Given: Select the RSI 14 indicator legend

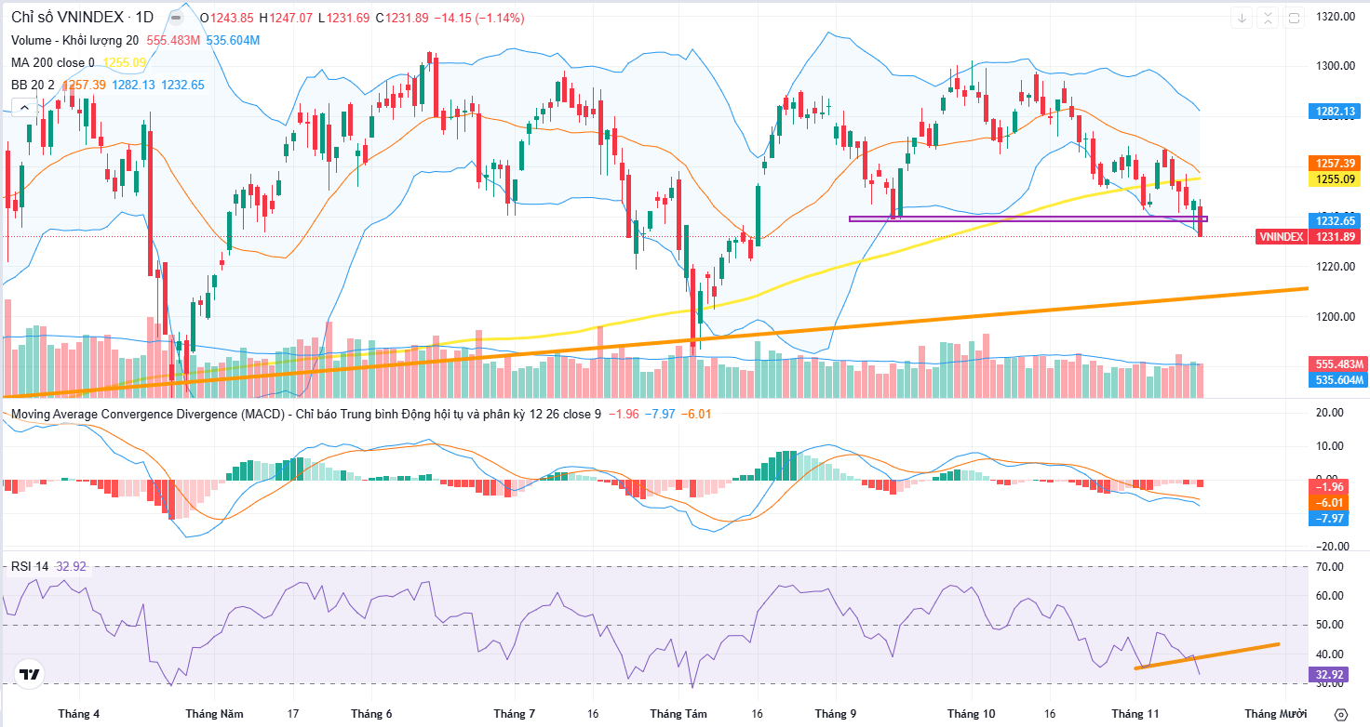Looking at the screenshot, I should pyautogui.click(x=30, y=565).
